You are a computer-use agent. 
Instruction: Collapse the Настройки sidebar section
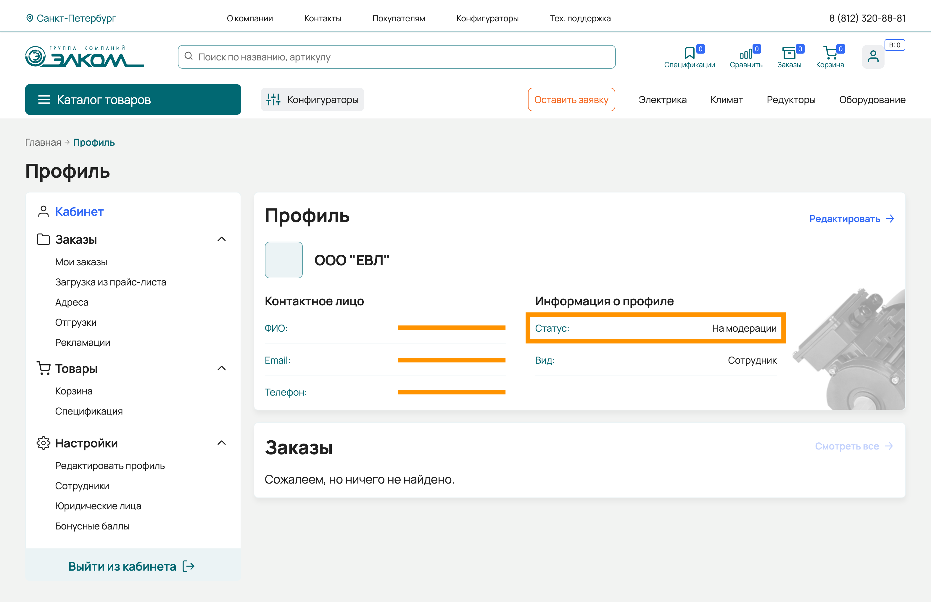[222, 443]
